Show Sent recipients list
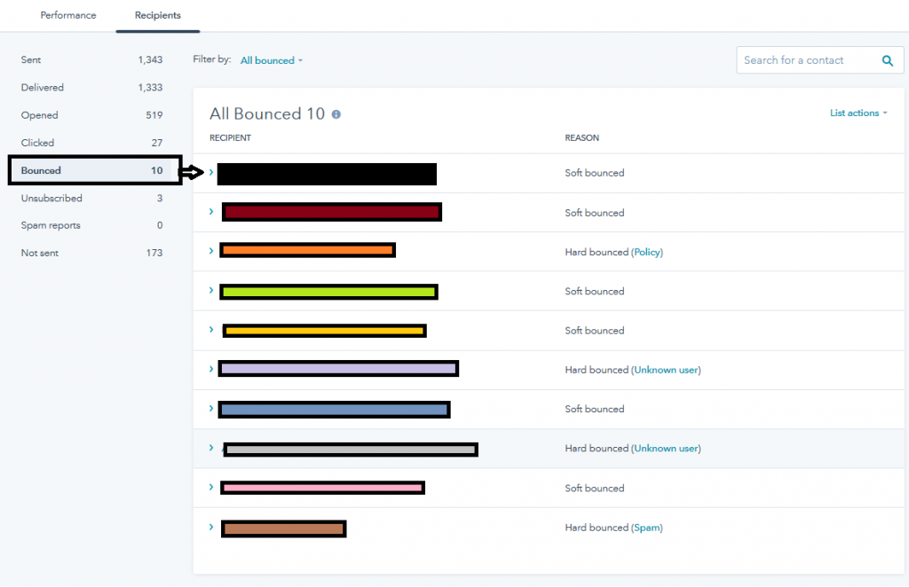909x587 pixels. coord(91,59)
